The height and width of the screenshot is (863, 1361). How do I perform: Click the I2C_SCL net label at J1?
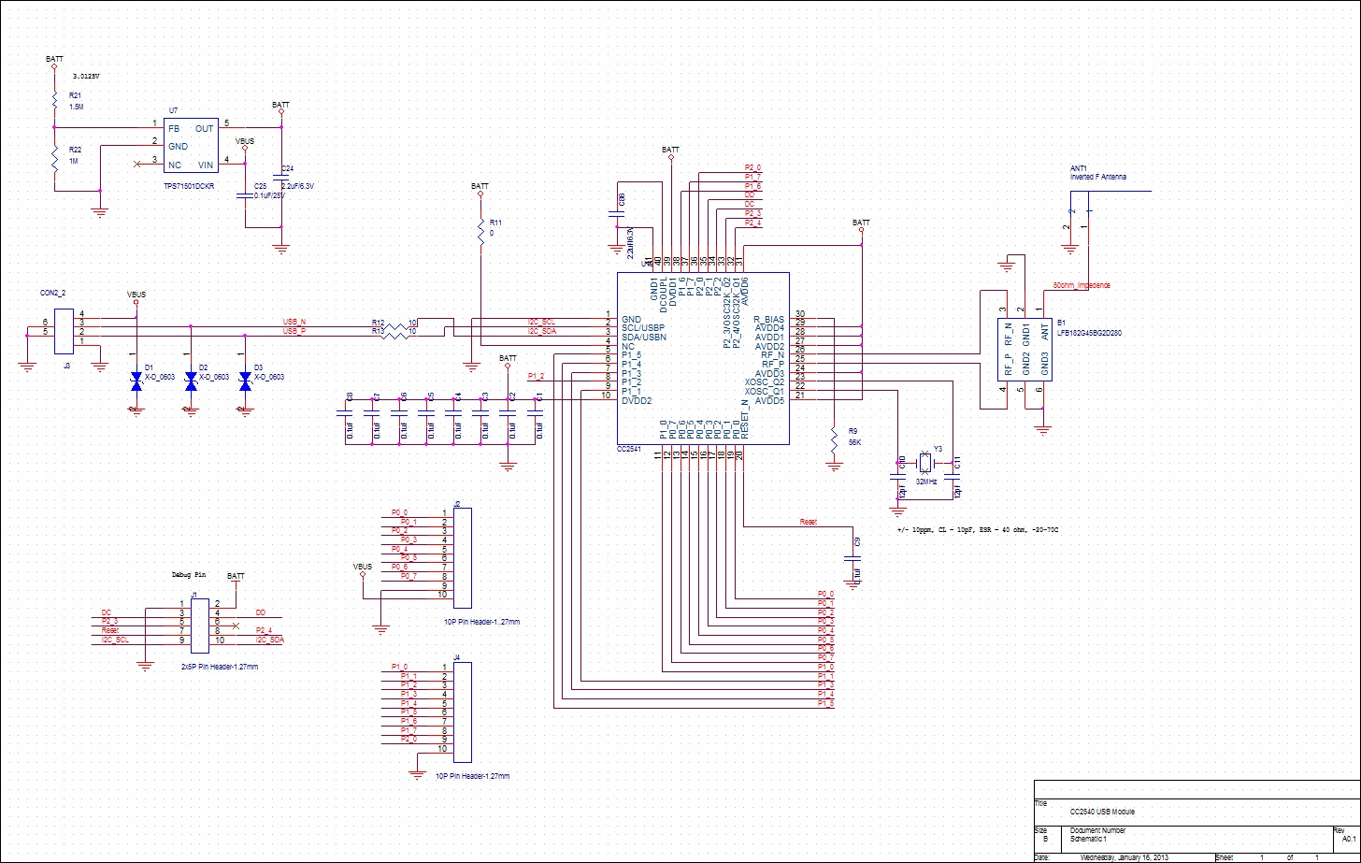point(113,639)
